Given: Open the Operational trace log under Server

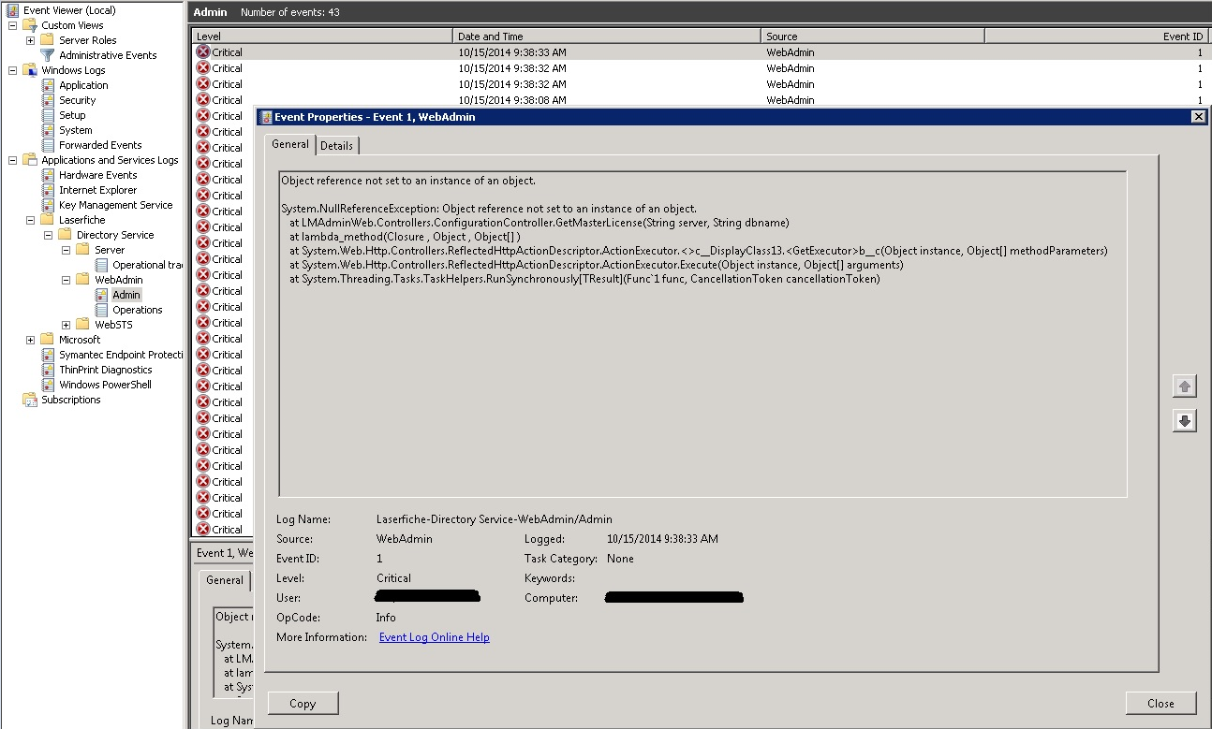Looking at the screenshot, I should click(x=139, y=265).
